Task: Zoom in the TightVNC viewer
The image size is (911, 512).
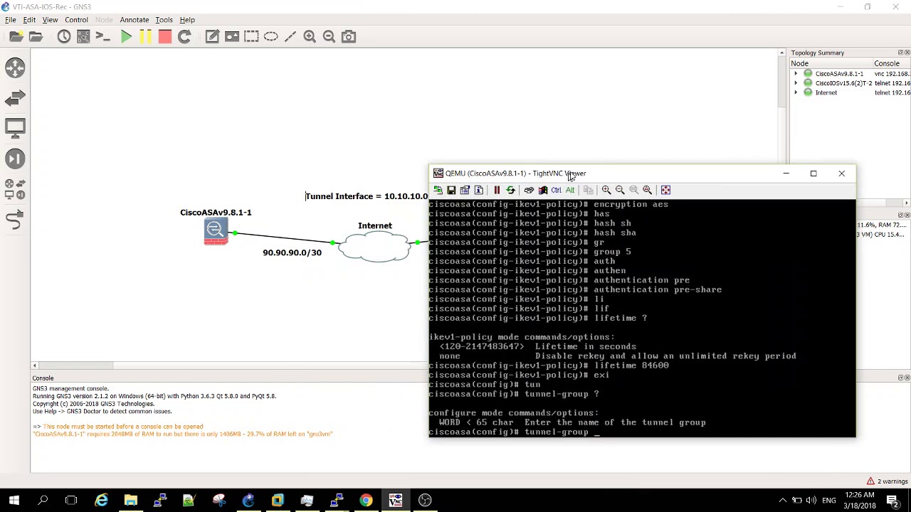Action: click(606, 190)
